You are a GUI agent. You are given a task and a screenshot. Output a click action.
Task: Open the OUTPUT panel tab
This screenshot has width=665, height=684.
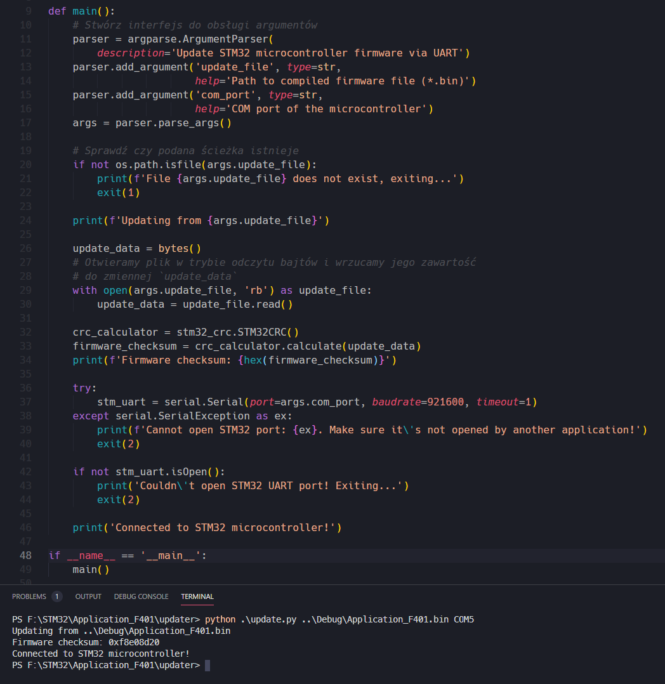click(88, 596)
